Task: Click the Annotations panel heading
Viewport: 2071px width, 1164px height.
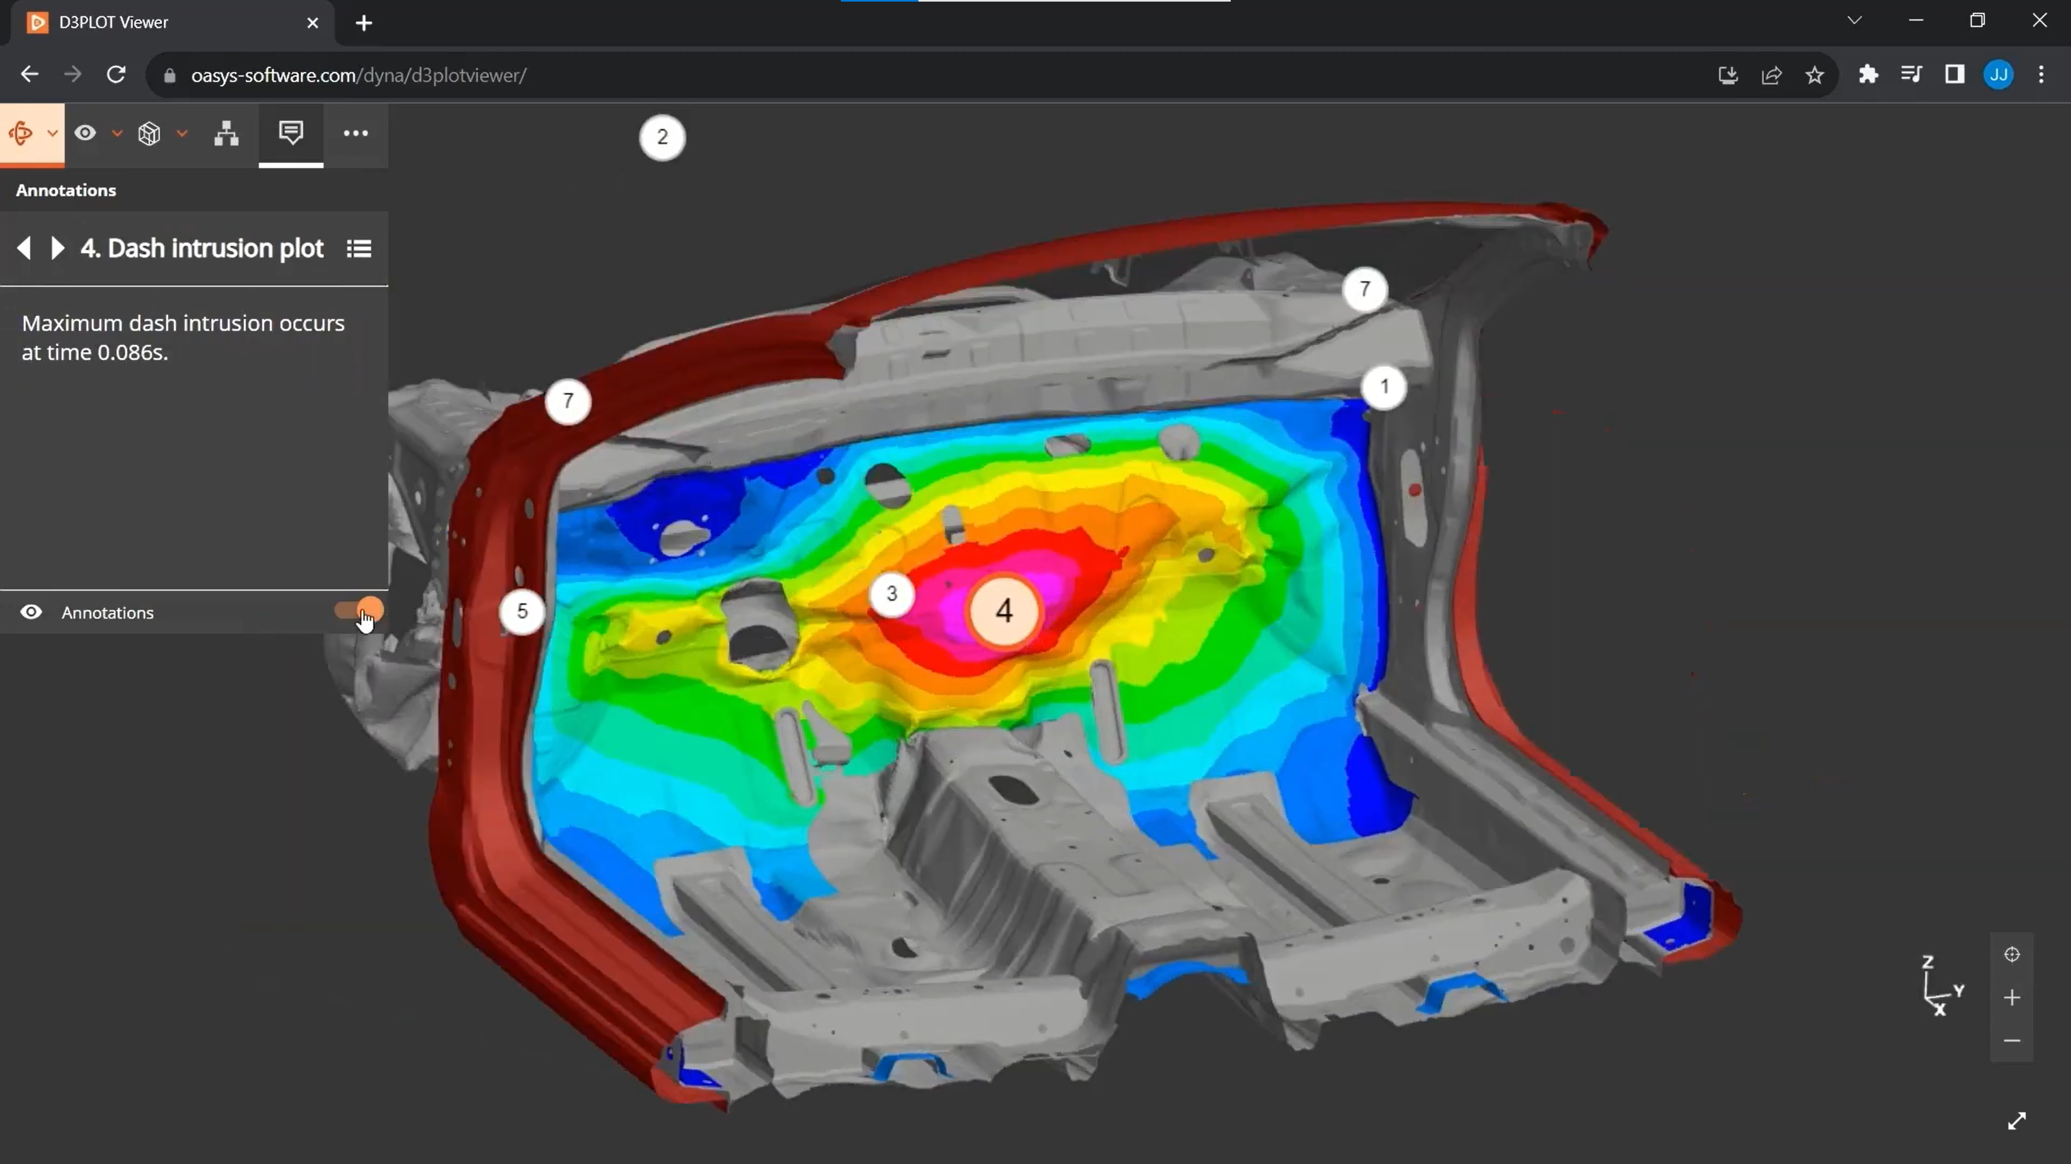Action: 66,190
